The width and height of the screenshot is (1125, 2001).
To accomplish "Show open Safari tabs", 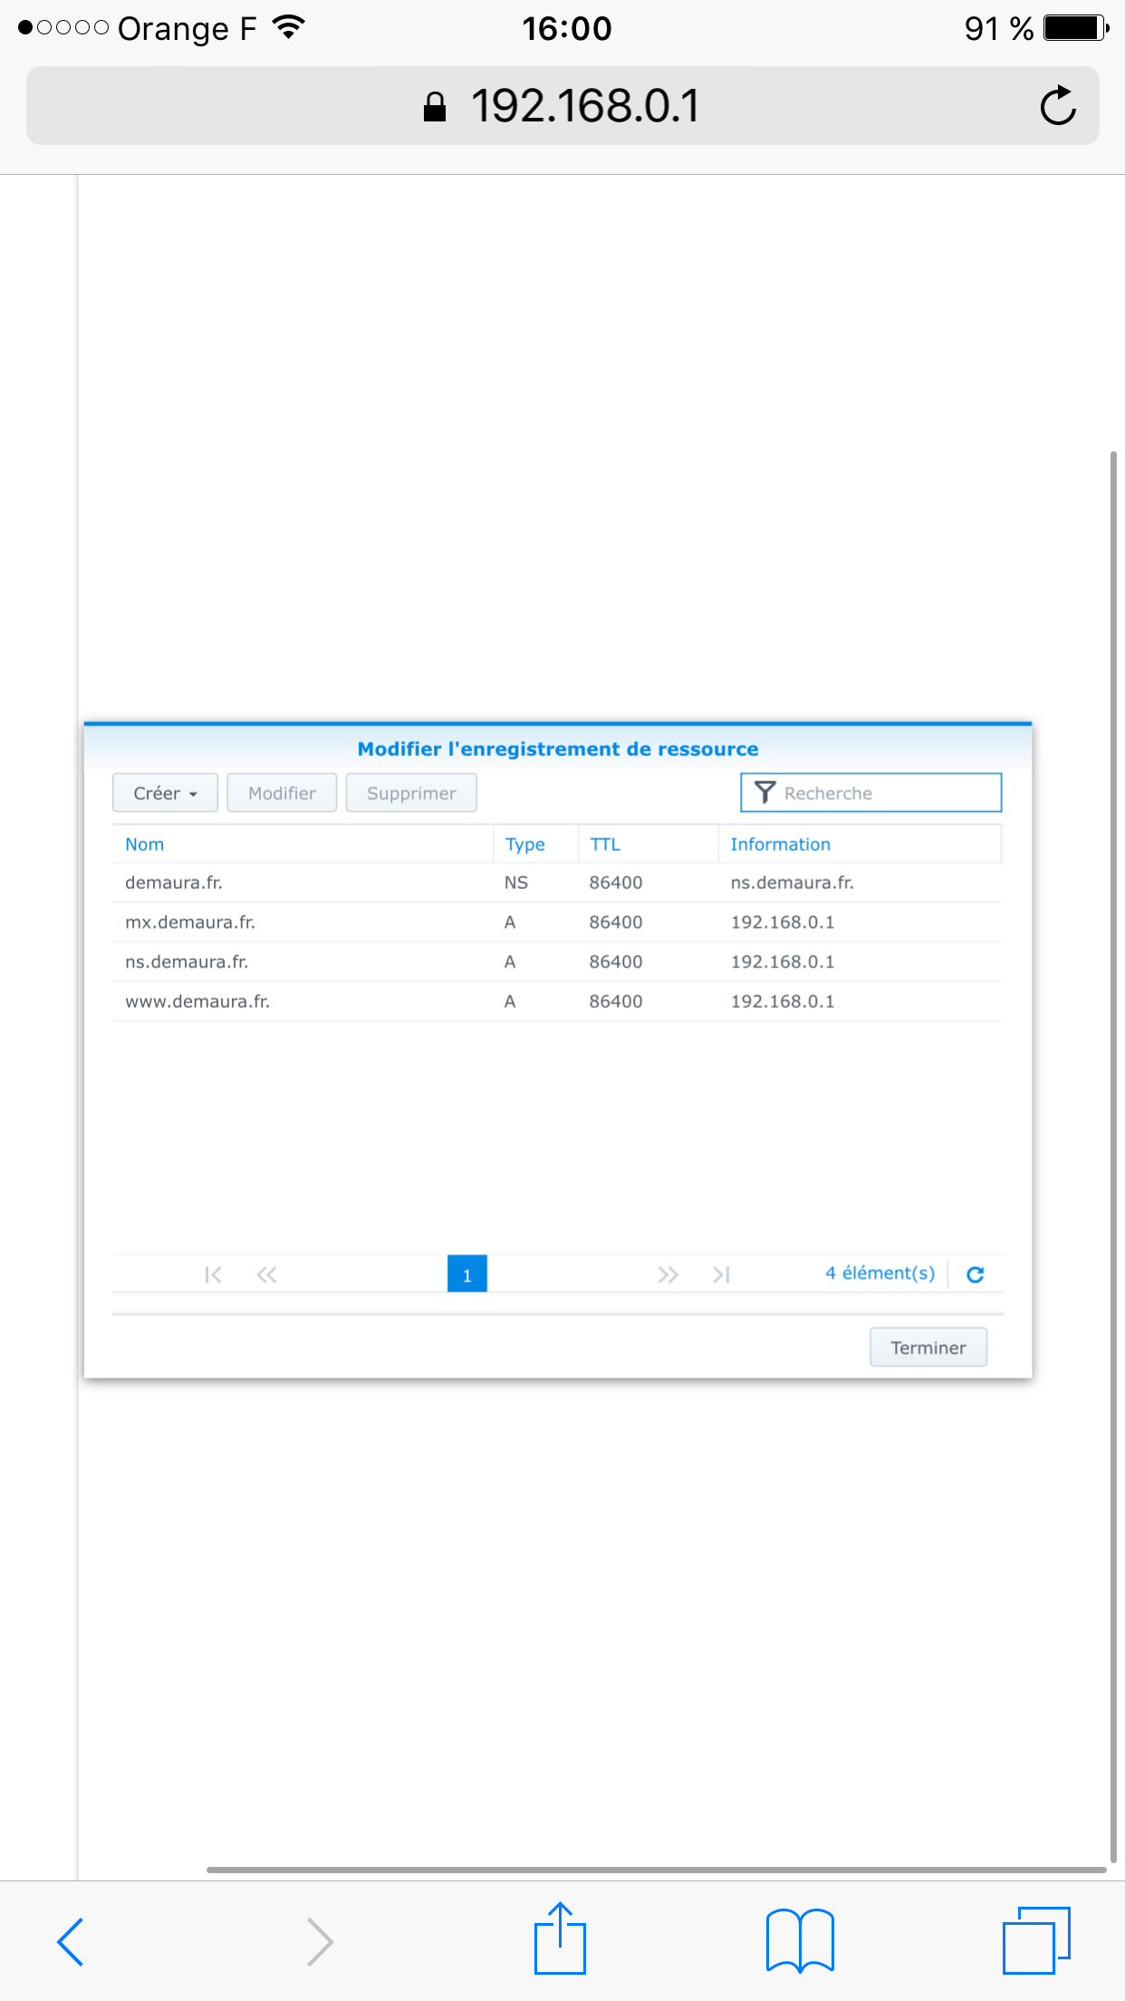I will (1035, 1941).
